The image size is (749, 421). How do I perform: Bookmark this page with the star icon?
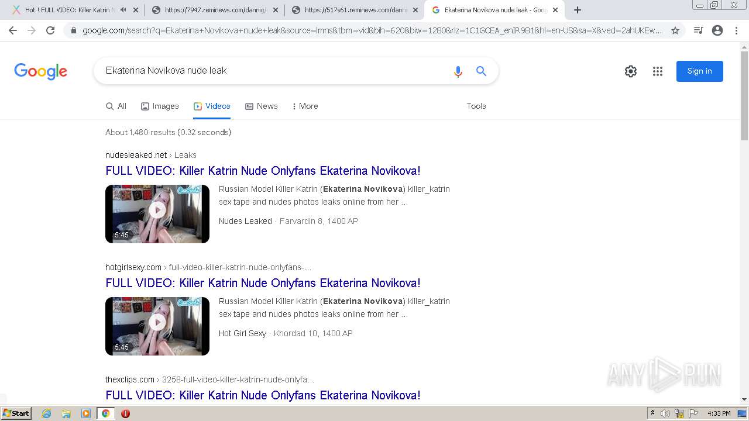click(x=675, y=30)
